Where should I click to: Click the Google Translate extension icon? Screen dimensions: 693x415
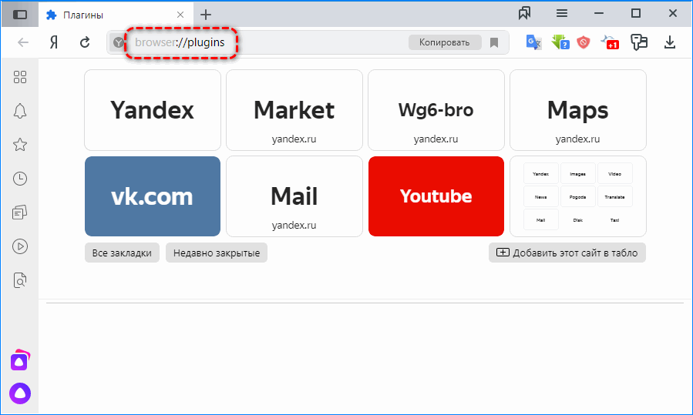coord(533,42)
